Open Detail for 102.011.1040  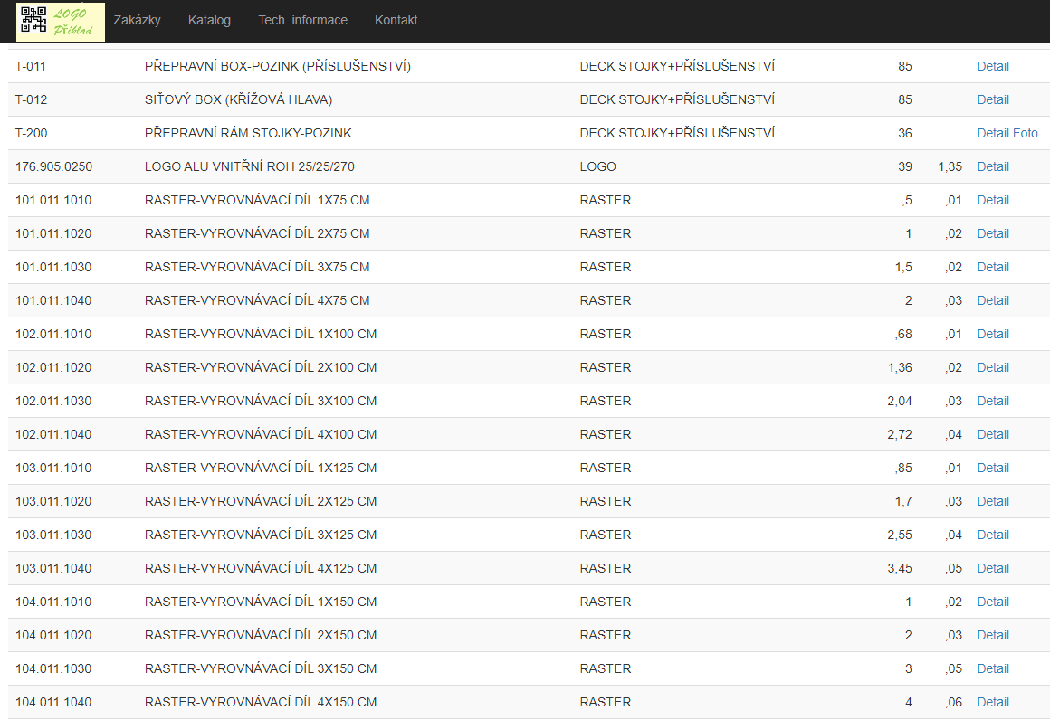point(992,434)
